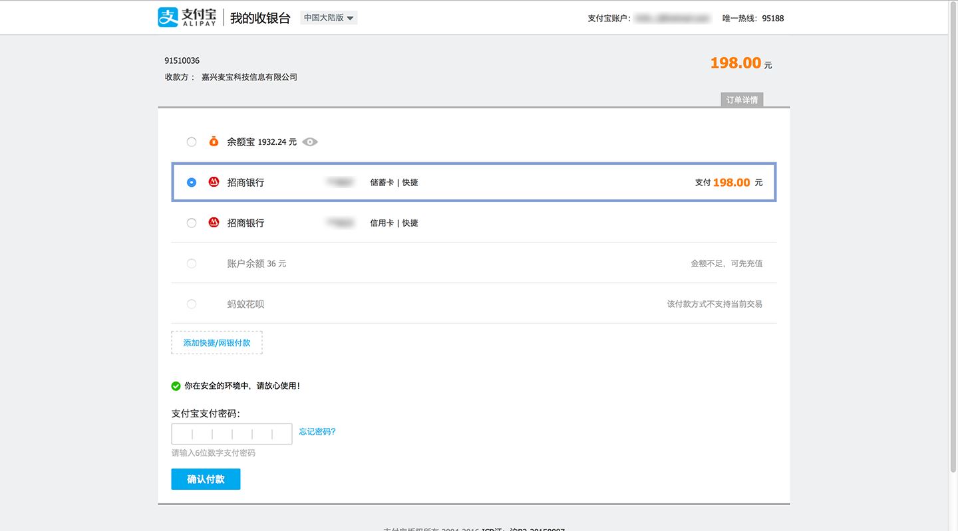This screenshot has width=958, height=531.
Task: Click the orange Yu'ebao icon
Action: [213, 141]
